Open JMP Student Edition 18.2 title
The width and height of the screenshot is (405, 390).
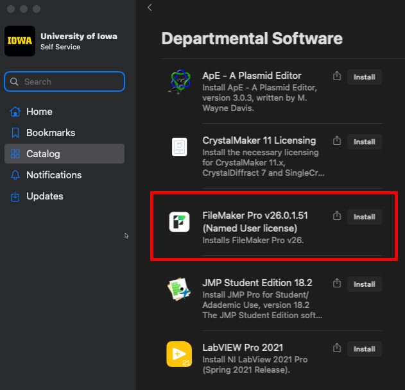pyautogui.click(x=257, y=283)
